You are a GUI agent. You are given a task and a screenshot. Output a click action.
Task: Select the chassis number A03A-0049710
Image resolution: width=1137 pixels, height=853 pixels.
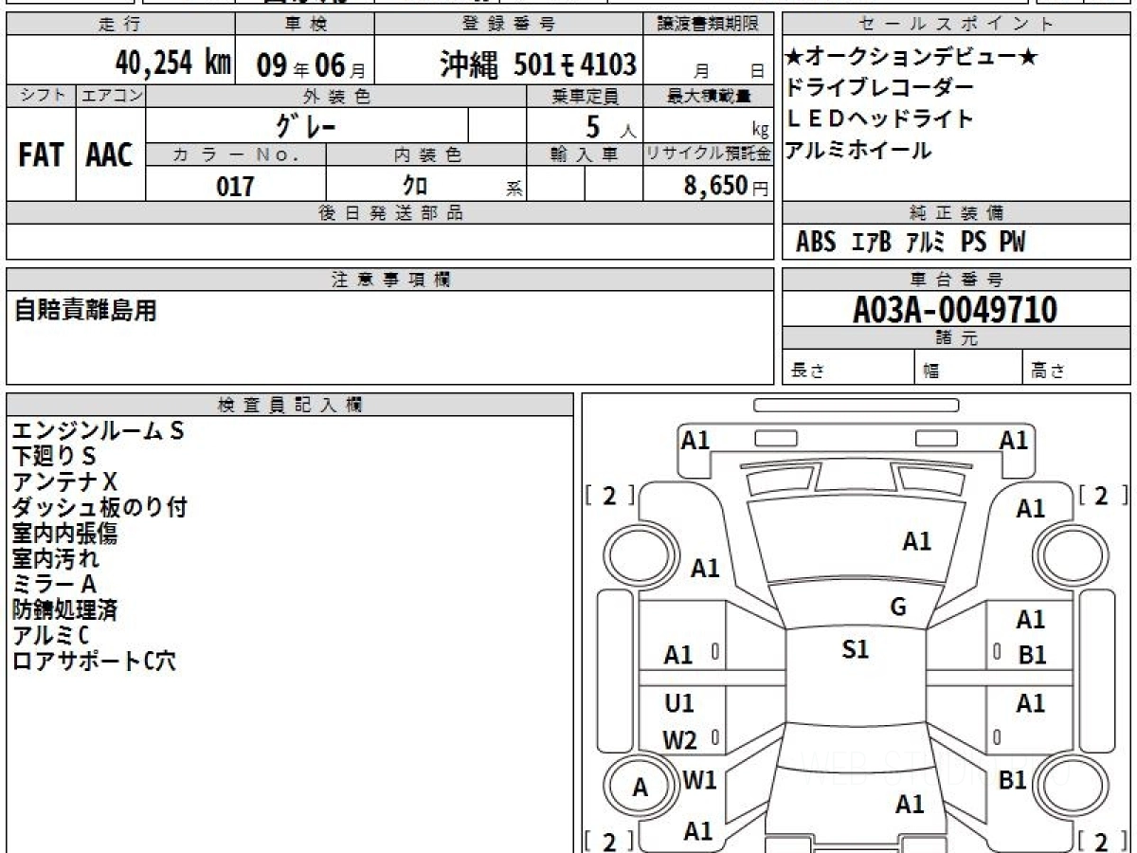(x=955, y=310)
